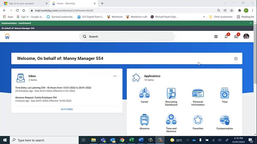Click the address bar URL
257x144 pixels.
64,10
